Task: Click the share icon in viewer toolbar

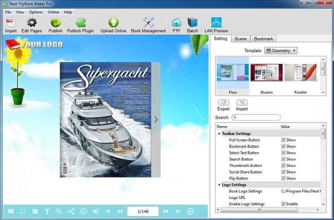Action: pyautogui.click(x=71, y=211)
